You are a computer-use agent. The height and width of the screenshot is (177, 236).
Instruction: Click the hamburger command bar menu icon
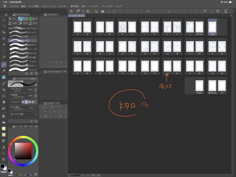click(x=71, y=11)
